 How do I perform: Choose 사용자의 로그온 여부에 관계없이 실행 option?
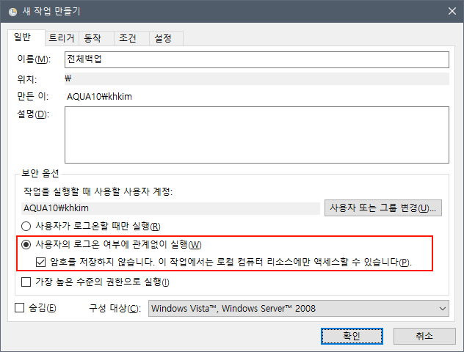(27, 244)
